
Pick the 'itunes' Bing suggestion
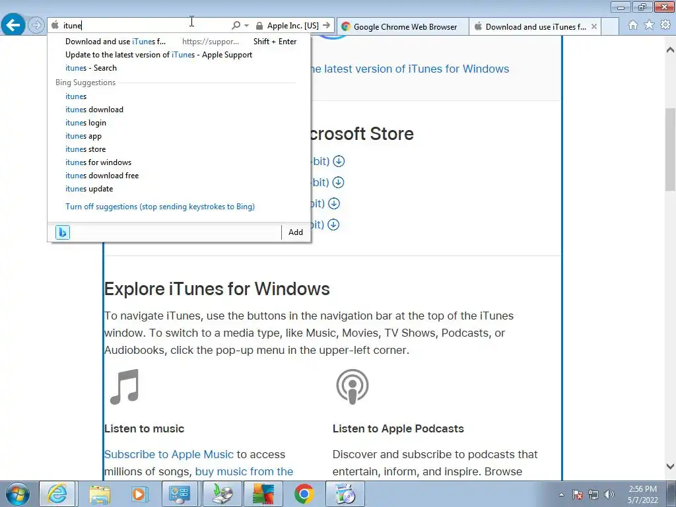(x=178, y=96)
